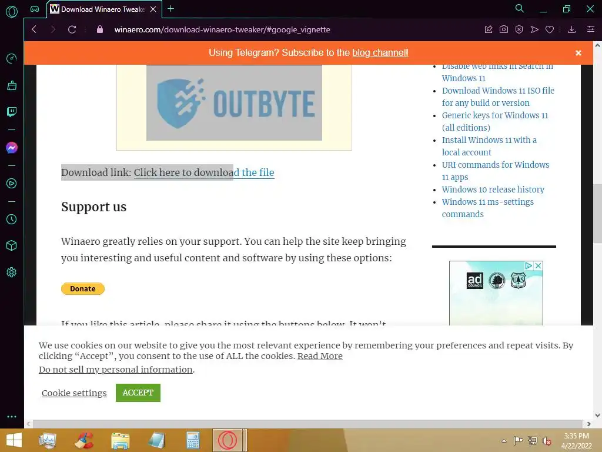Screen dimensions: 602x452
Task: Click here to download the file link
Action: (x=204, y=172)
